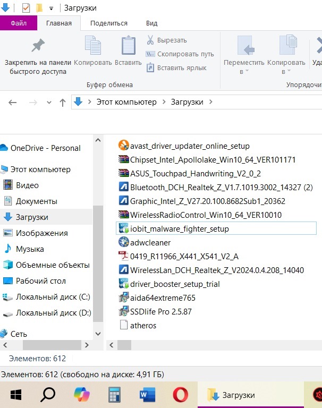The height and width of the screenshot is (408, 322).
Task: Select driver_booster_setup_trial installer icon
Action: click(124, 283)
